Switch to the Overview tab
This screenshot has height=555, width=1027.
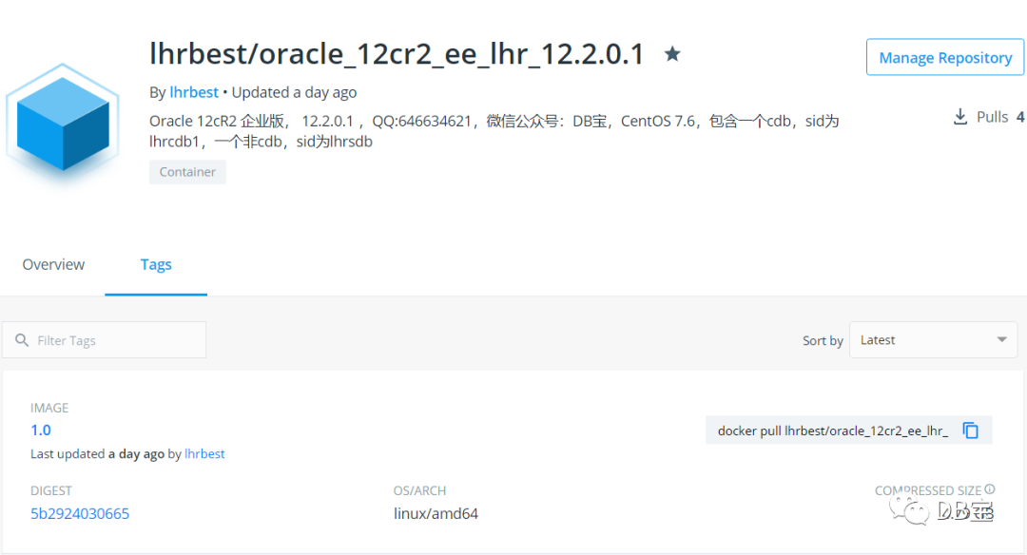point(53,264)
